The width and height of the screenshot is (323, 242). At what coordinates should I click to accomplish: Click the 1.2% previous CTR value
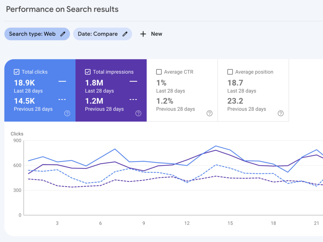[x=165, y=101]
